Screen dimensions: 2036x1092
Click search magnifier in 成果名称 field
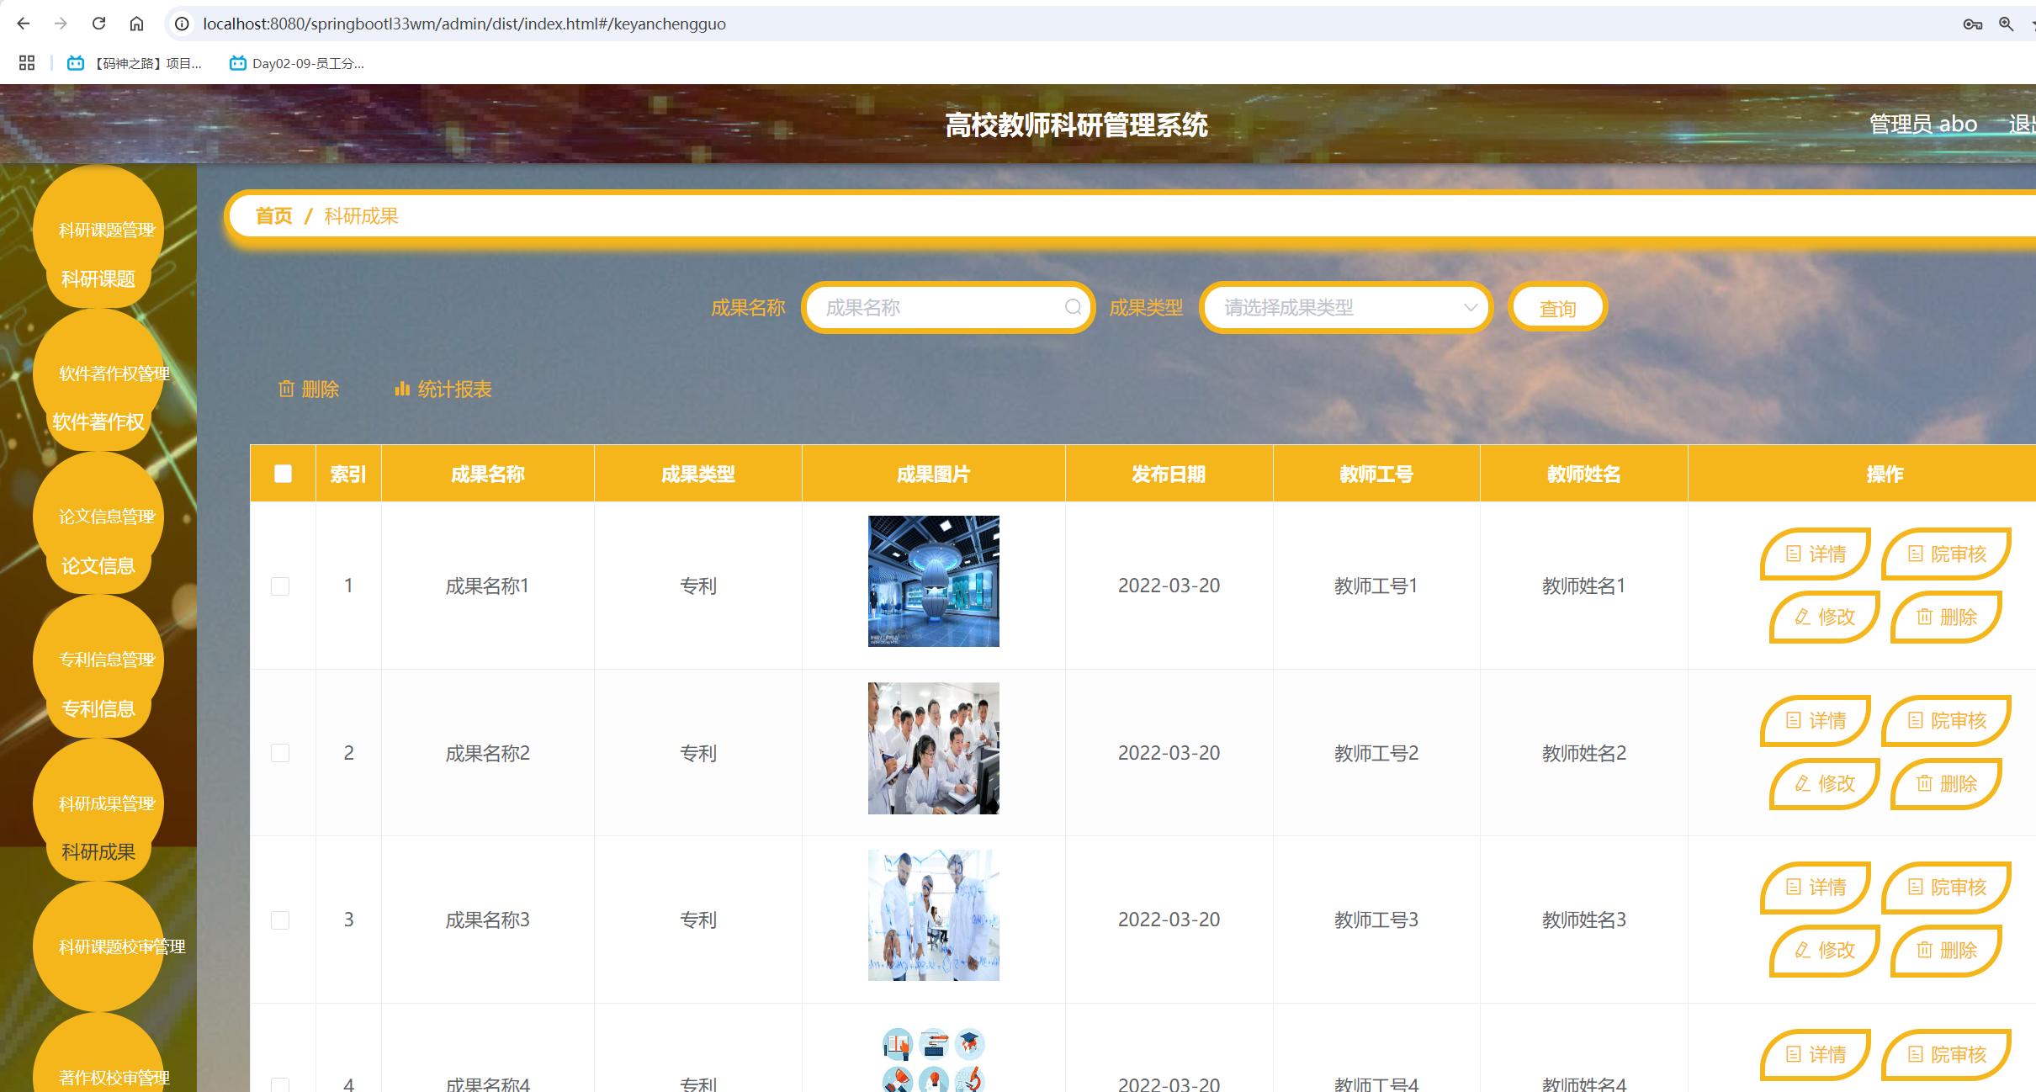pos(1073,307)
